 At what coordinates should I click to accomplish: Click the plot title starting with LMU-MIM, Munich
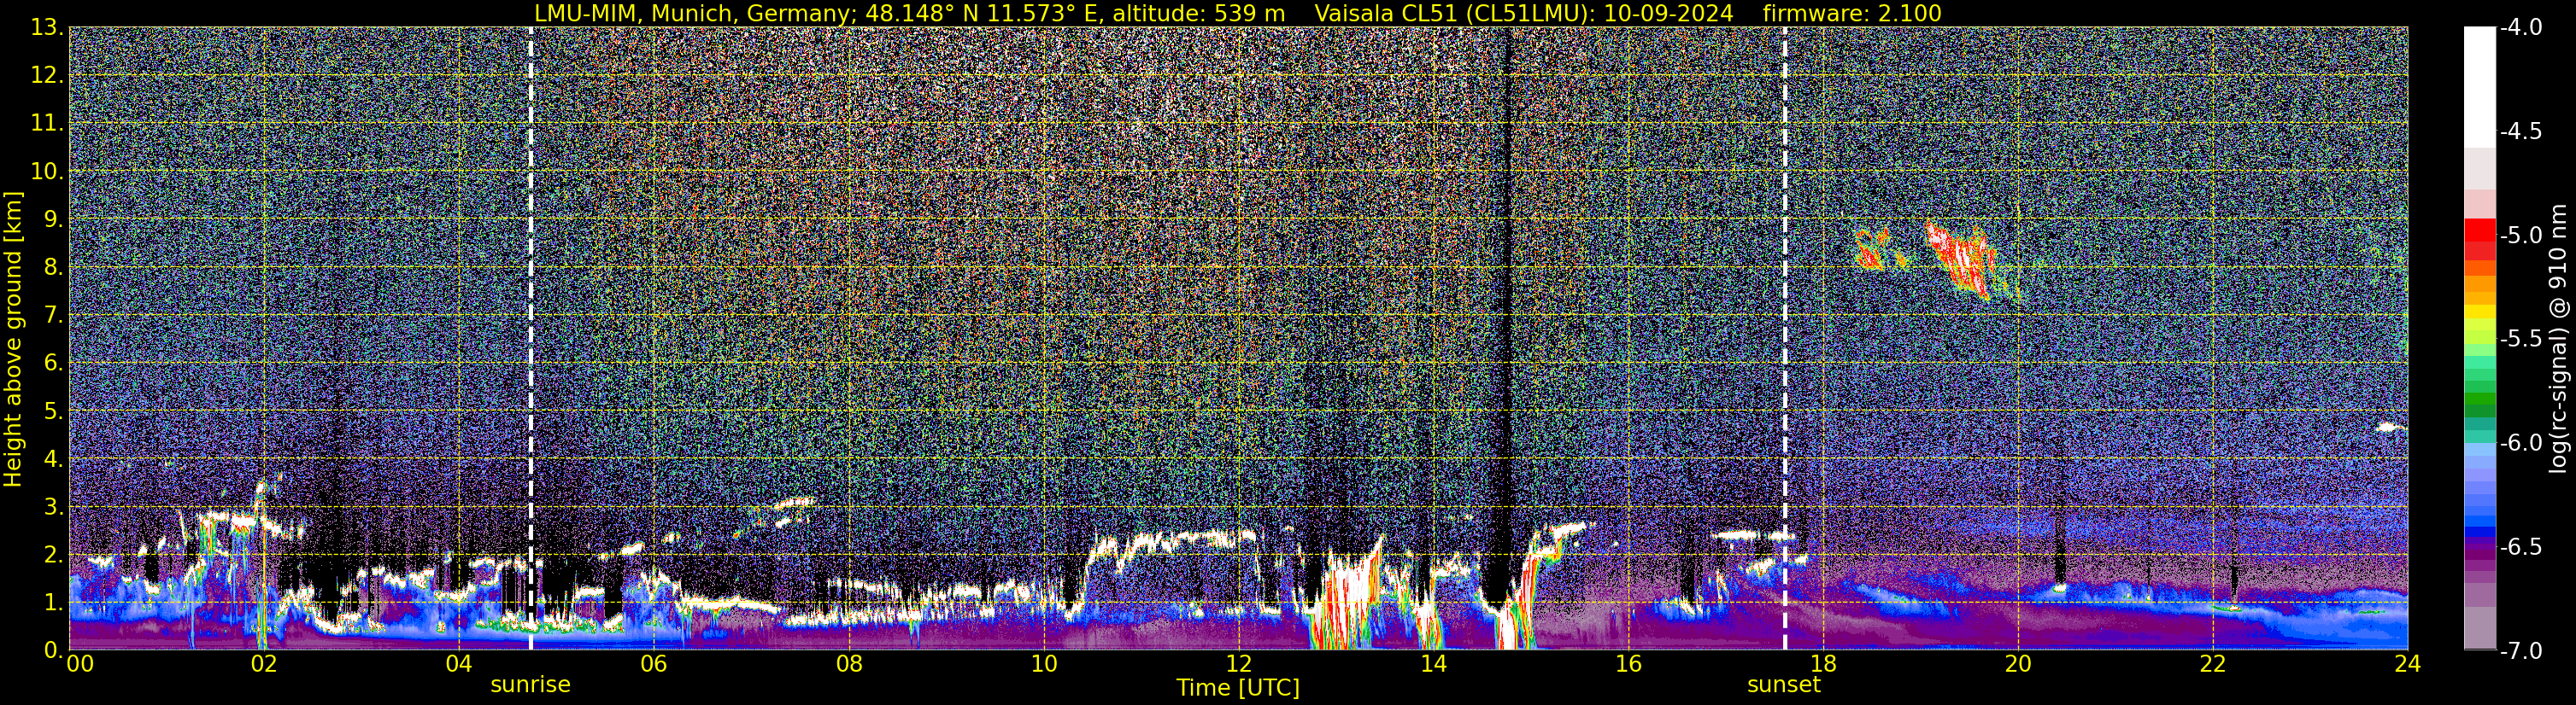click(x=1238, y=13)
